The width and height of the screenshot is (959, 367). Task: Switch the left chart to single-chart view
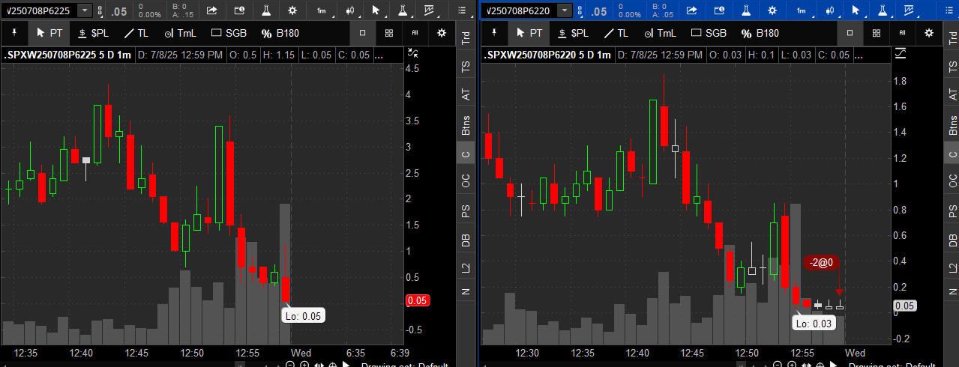pyautogui.click(x=362, y=33)
